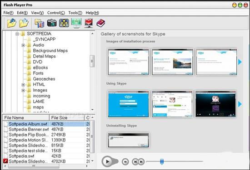Open the Skype chat window thumbnail
The width and height of the screenshot is (250, 170).
tap(172, 104)
